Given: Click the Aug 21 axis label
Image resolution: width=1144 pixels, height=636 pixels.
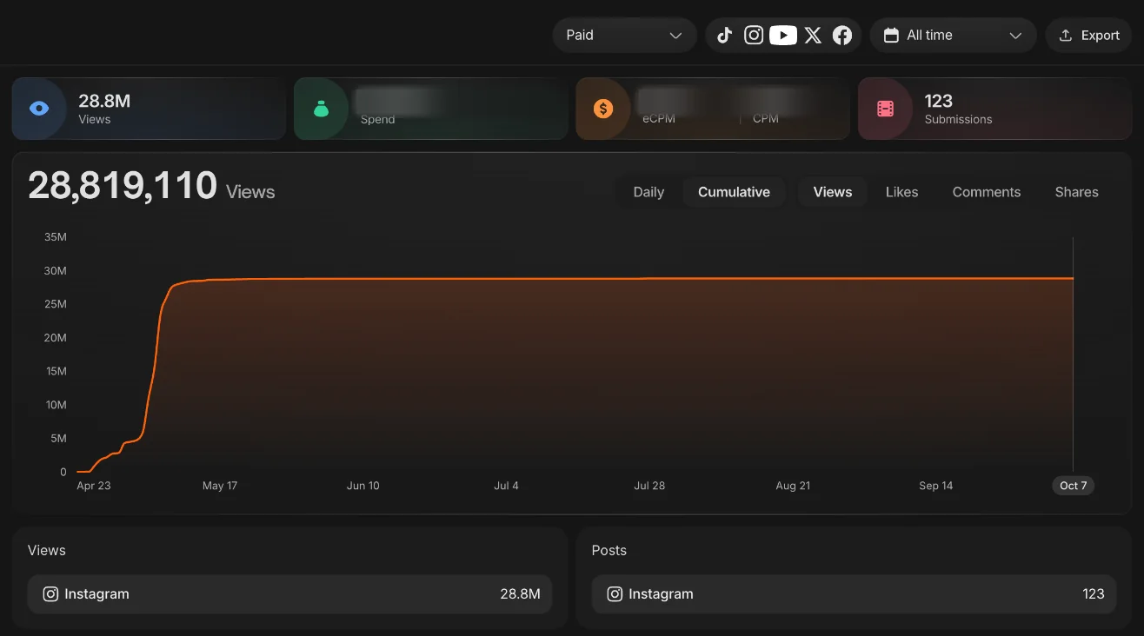Looking at the screenshot, I should pyautogui.click(x=793, y=486).
